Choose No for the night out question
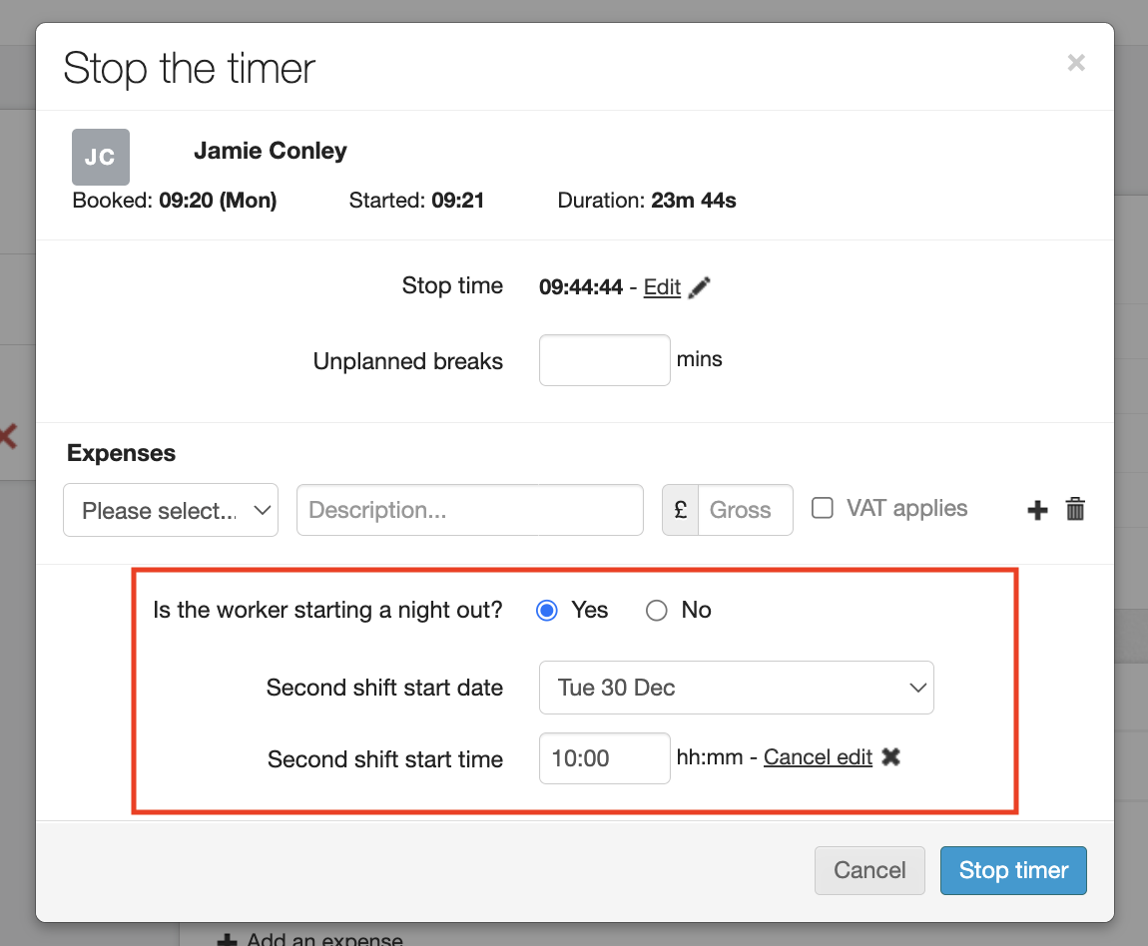The width and height of the screenshot is (1148, 946). click(x=656, y=611)
